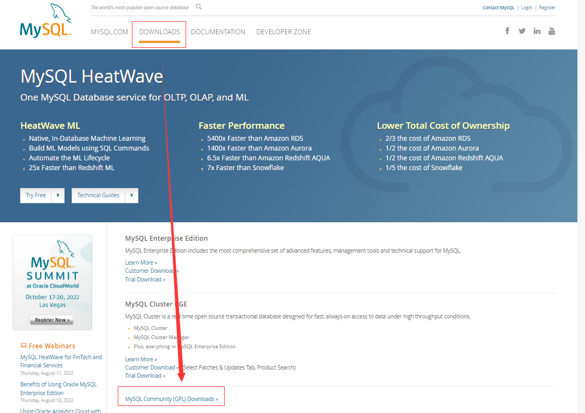Image resolution: width=585 pixels, height=413 pixels.
Task: Click the Contact MySQL link
Action: (x=498, y=8)
